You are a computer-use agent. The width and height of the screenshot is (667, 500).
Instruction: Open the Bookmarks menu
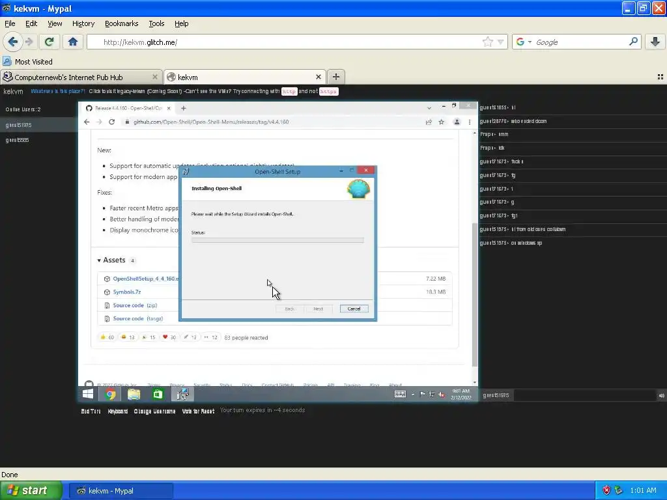click(x=121, y=23)
